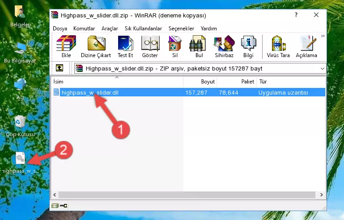Select the highpass_w_s dll desktop file
This screenshot has height=220, width=344.
[20, 163]
